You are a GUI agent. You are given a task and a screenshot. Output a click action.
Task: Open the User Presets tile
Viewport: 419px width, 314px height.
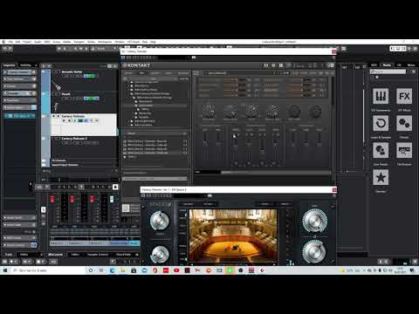pos(381,150)
